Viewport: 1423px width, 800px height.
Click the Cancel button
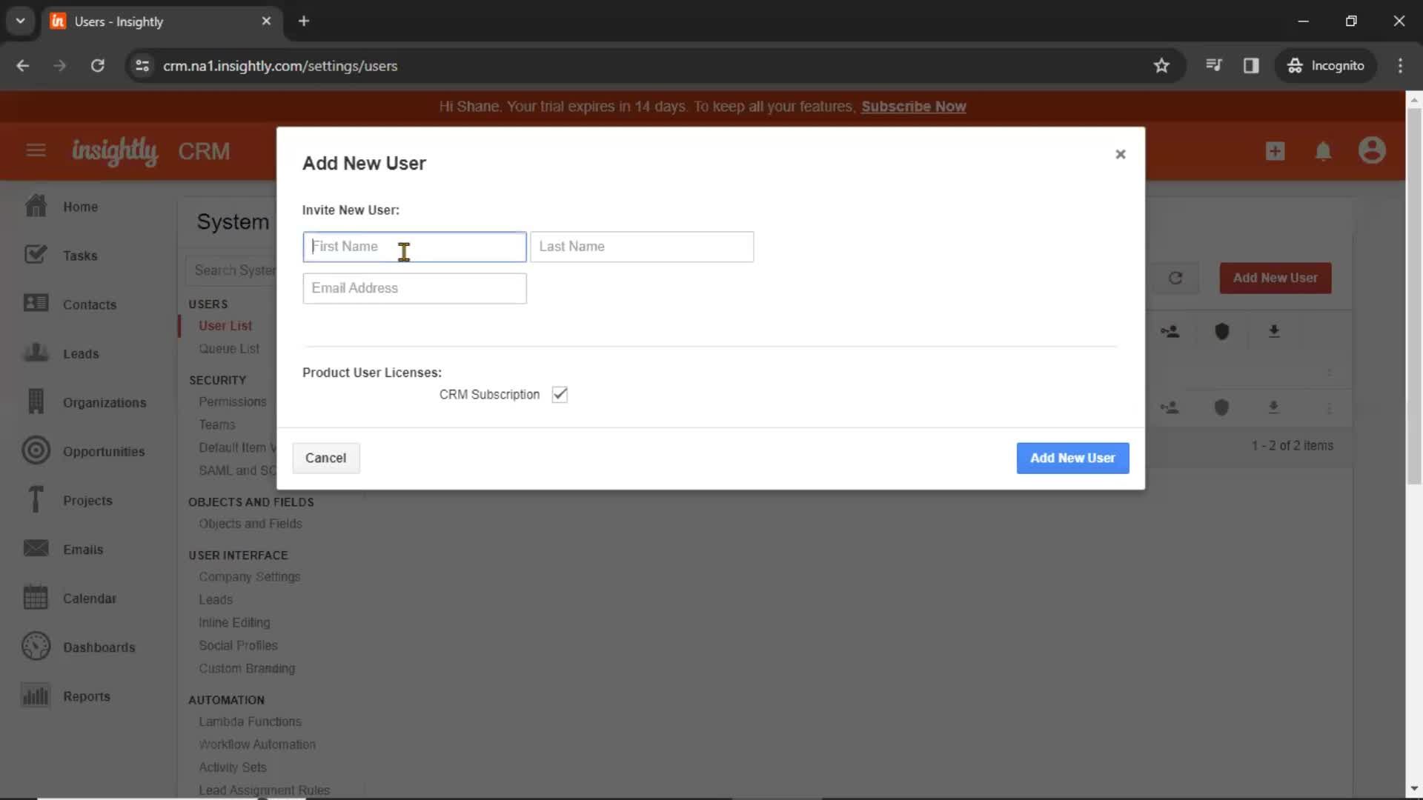coord(325,457)
